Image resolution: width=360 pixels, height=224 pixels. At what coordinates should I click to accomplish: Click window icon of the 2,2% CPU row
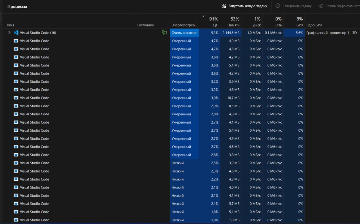pyautogui.click(x=16, y=180)
